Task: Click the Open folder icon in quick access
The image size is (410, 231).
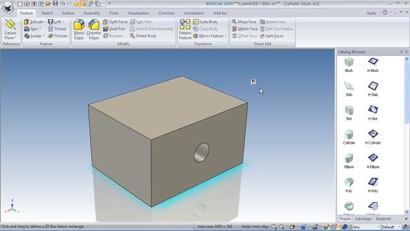Action: pos(48,4)
